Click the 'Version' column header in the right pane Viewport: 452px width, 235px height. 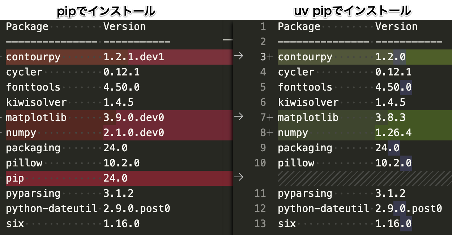pos(396,27)
